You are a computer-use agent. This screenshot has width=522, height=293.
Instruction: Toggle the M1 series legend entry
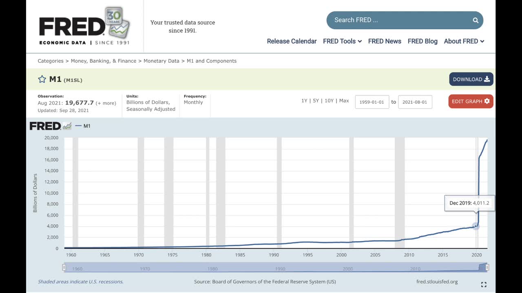[x=83, y=126]
